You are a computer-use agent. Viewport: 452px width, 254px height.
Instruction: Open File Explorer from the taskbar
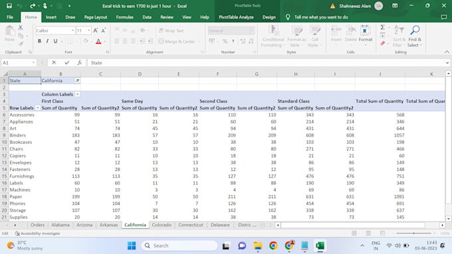tap(258, 245)
